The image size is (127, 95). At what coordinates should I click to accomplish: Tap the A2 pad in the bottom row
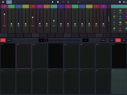[x=87, y=82]
